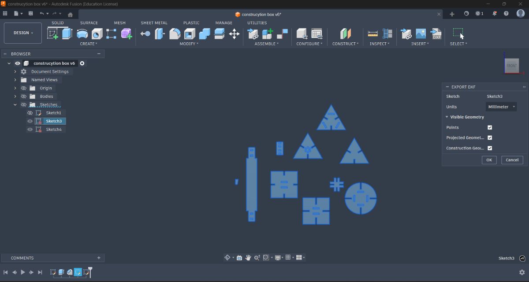Activate the Extrude tool
Screen dimensions: 529x282
(66, 33)
